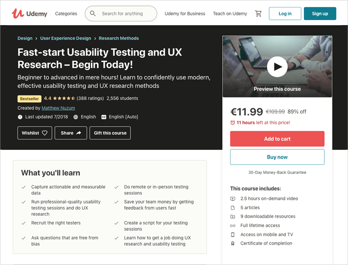Click 30-Day Money-Back Guarantee text
Screen dimensions: 348x265
(277, 172)
